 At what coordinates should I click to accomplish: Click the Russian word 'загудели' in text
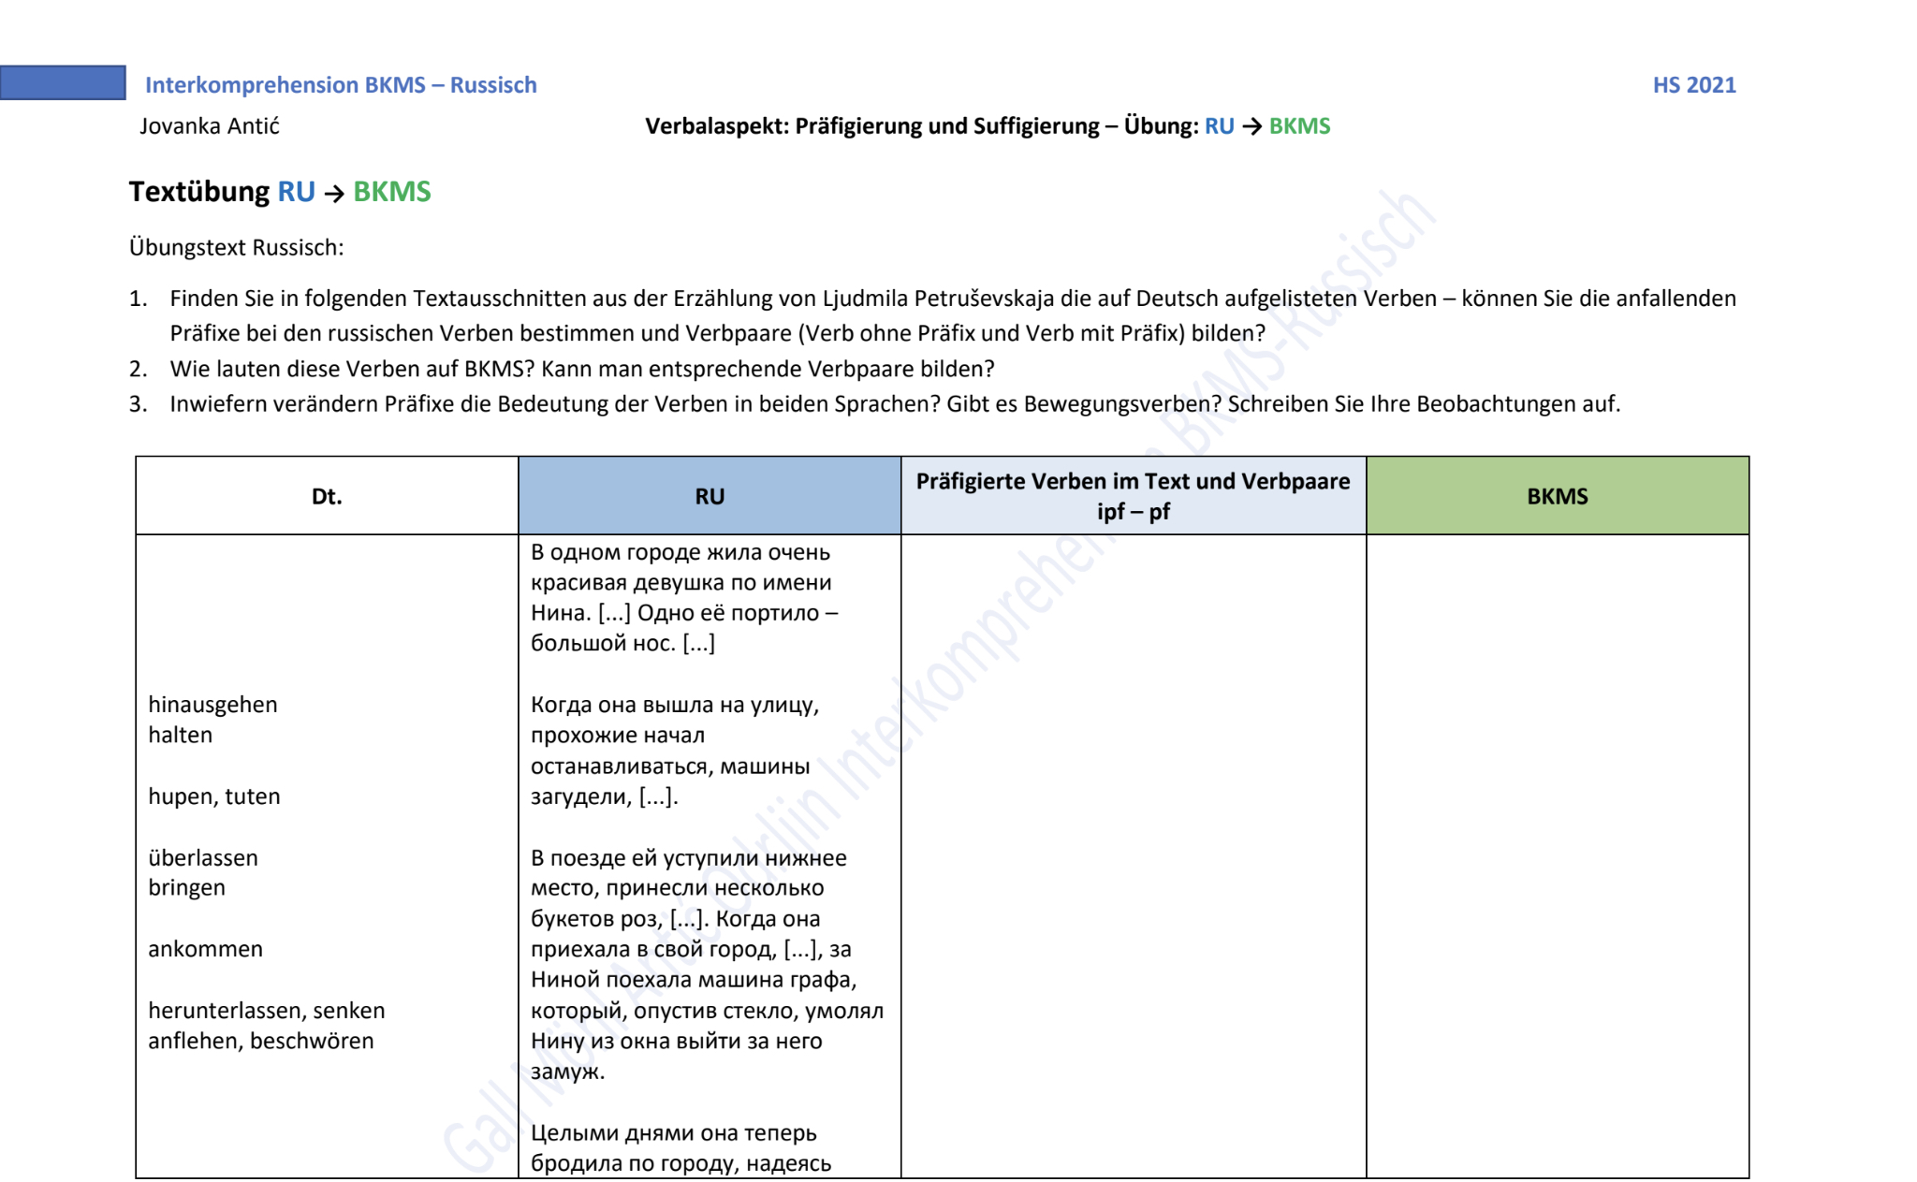click(580, 797)
